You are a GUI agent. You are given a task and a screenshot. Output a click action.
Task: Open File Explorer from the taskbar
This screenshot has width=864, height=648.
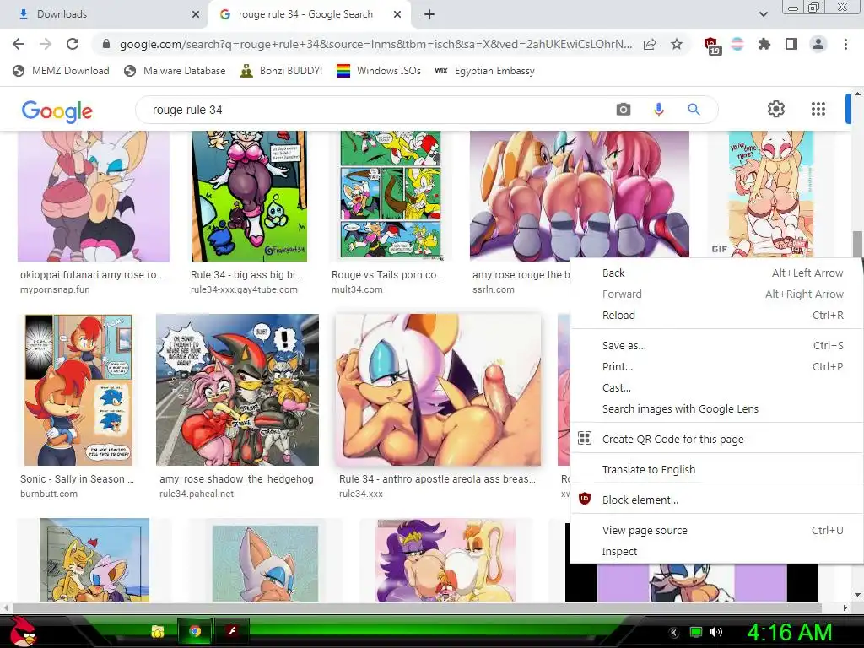click(x=158, y=631)
